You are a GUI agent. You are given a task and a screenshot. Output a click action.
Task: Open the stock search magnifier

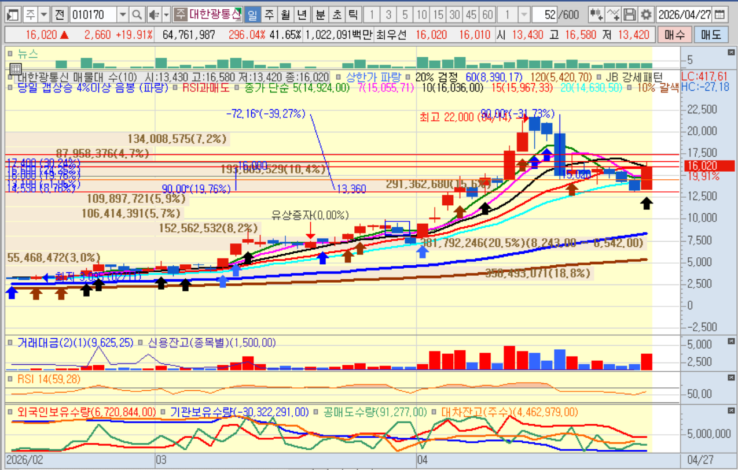click(x=137, y=14)
